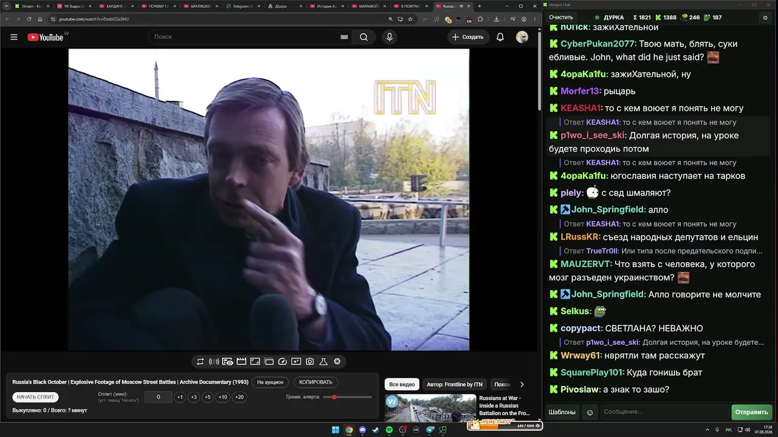The image size is (778, 437).
Task: Open the "Russians at War - Inside a Russian Battalion" title
Action: [x=504, y=406]
